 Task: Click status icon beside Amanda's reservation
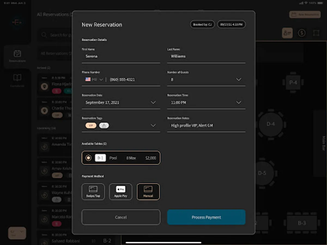(x=44, y=147)
